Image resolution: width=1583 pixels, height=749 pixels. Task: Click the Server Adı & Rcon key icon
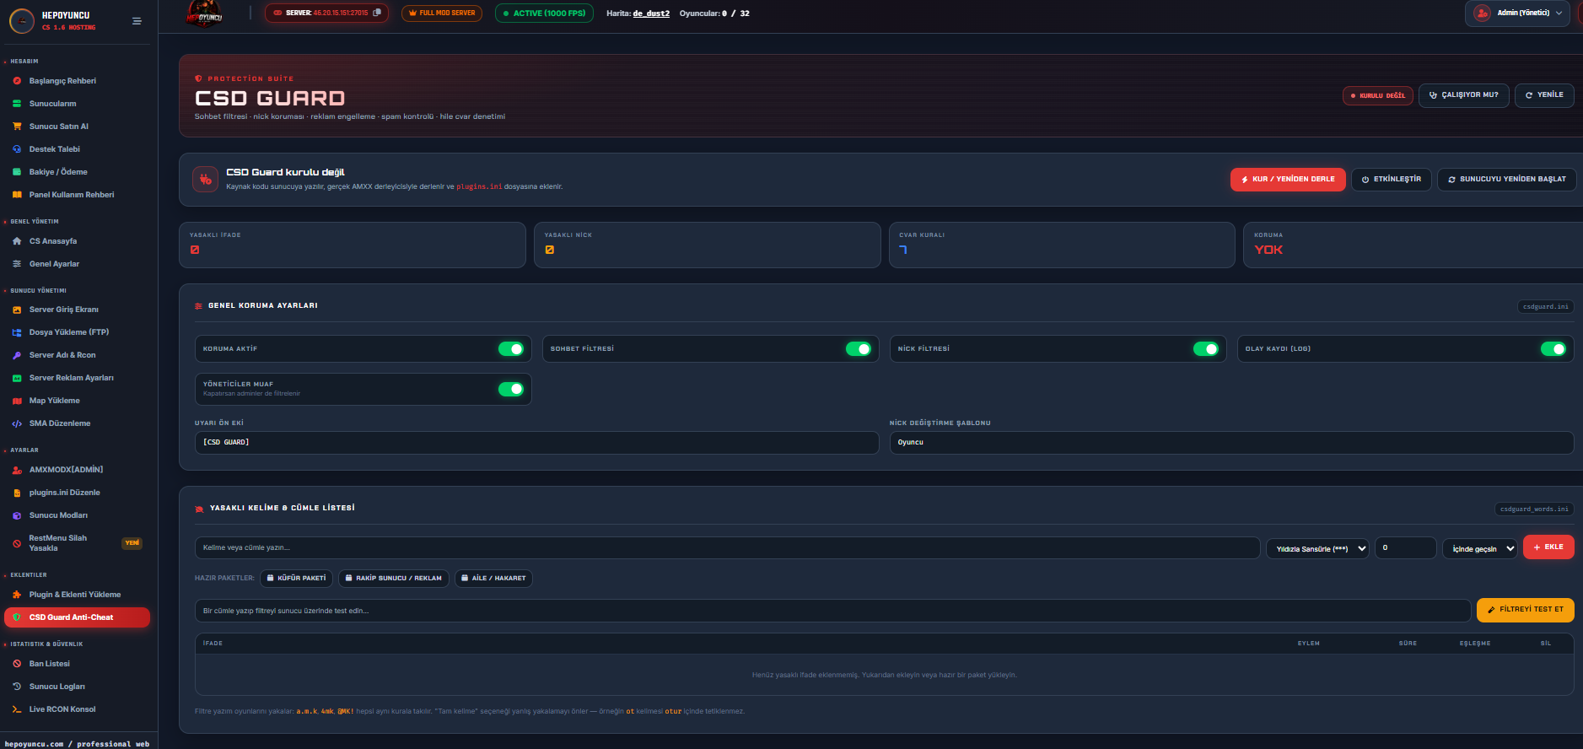(17, 355)
